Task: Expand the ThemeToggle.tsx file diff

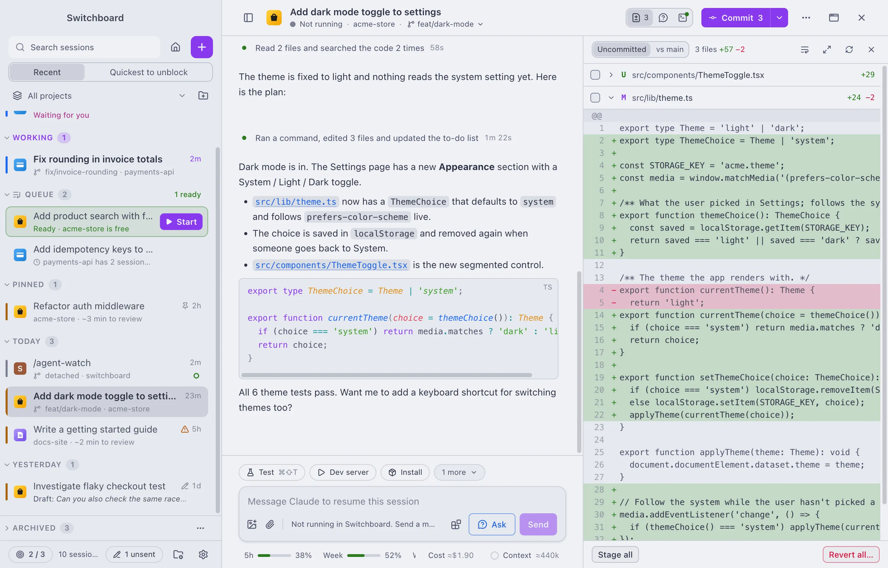Action: click(x=611, y=75)
